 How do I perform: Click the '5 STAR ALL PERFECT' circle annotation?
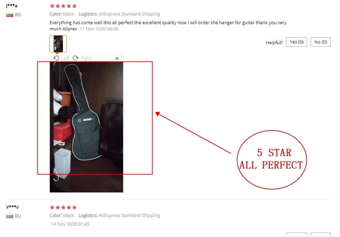[x=272, y=160]
